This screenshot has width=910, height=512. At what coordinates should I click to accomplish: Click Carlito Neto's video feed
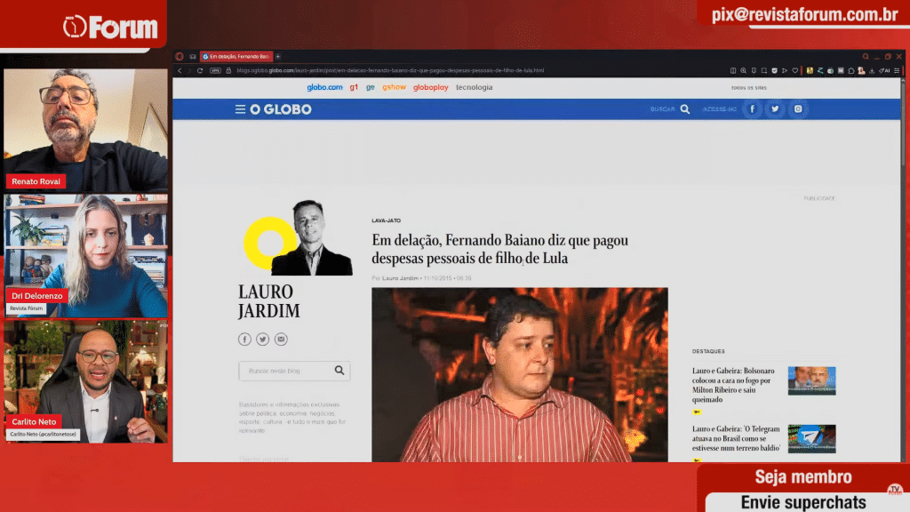(86, 382)
